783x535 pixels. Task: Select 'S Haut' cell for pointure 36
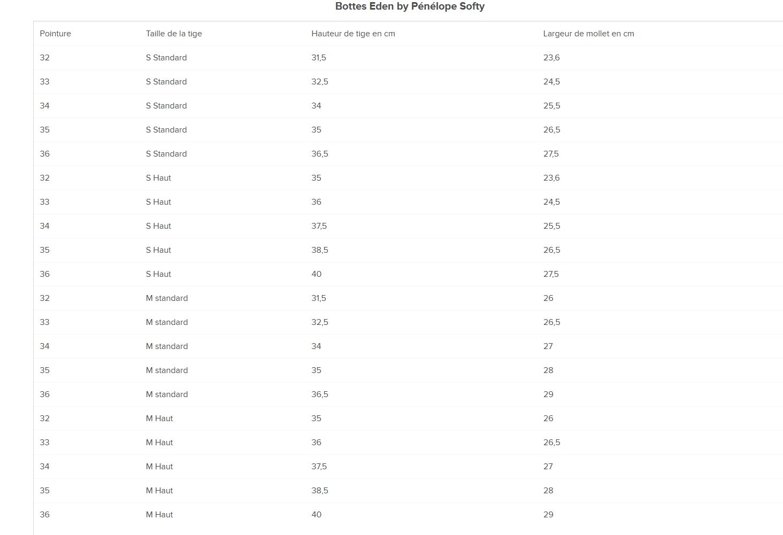(x=158, y=274)
